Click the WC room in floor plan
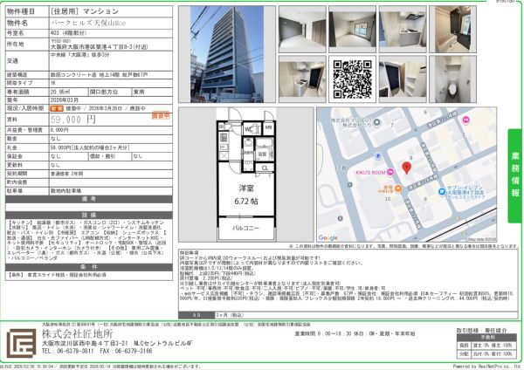The width and height of the screenshot is (524, 370). (x=252, y=129)
